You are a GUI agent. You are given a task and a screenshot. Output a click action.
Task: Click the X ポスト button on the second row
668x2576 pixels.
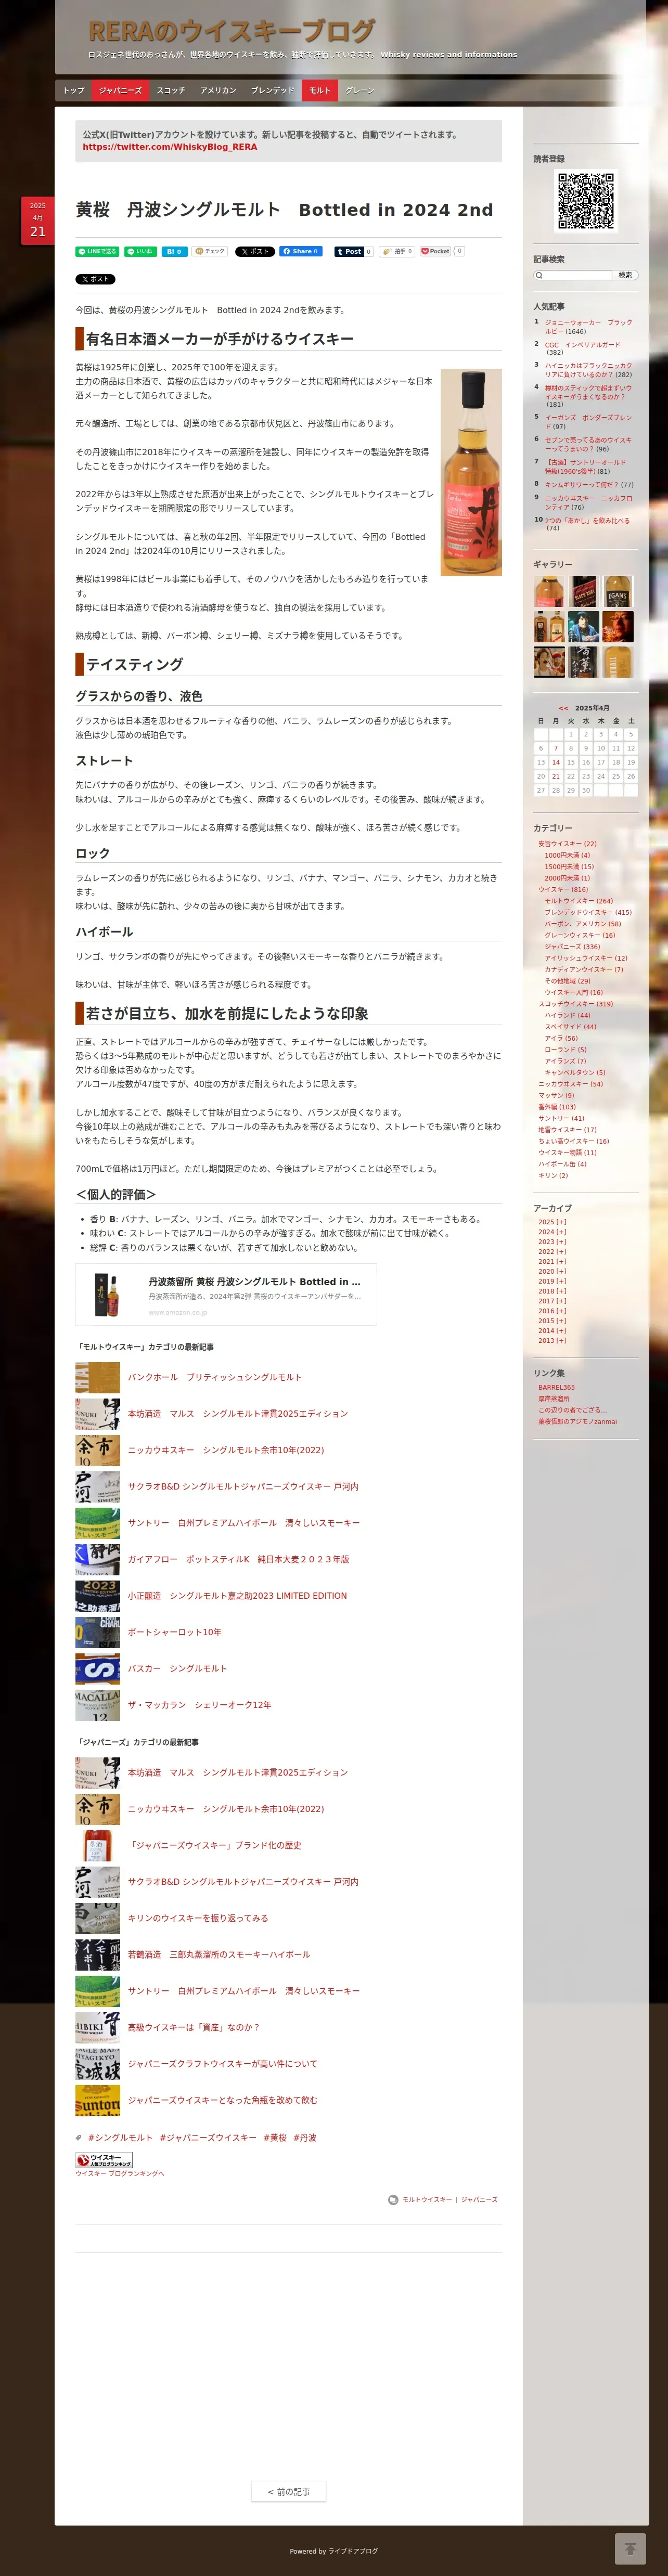[x=95, y=279]
